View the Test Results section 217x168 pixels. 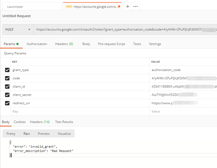pos(64,122)
